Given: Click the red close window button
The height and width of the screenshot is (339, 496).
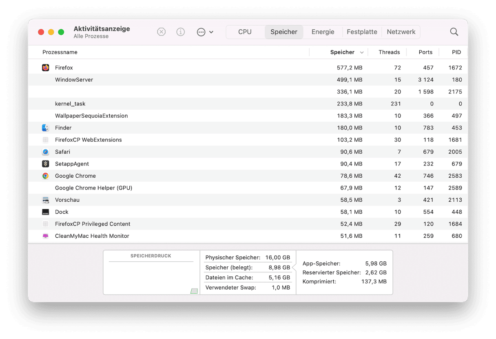Looking at the screenshot, I should pyautogui.click(x=41, y=32).
